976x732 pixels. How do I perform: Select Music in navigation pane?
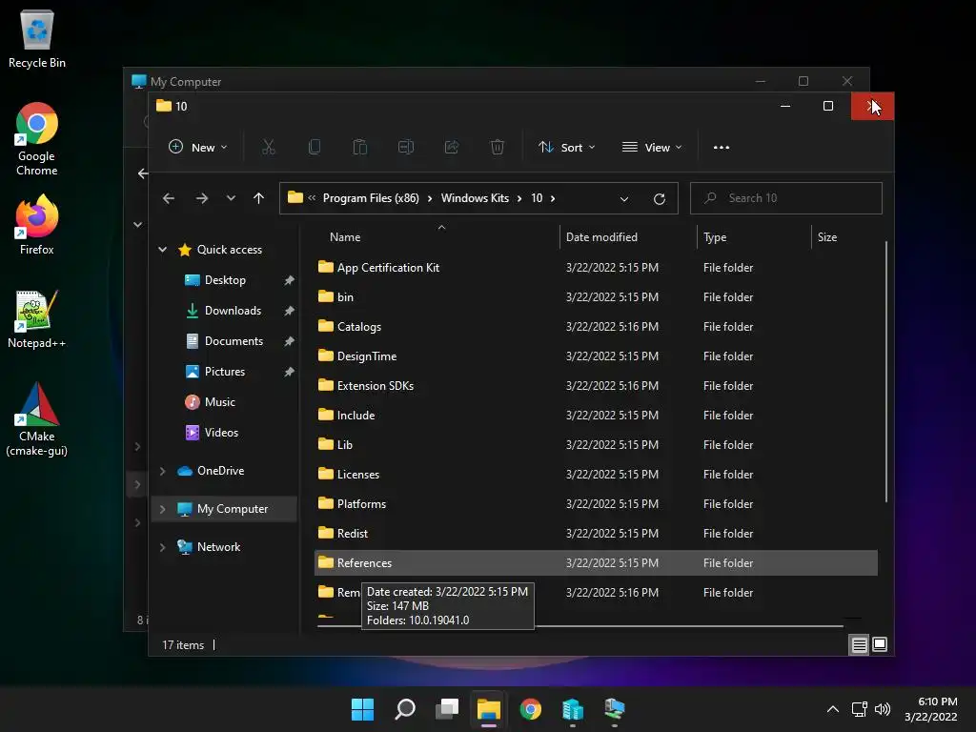220,402
